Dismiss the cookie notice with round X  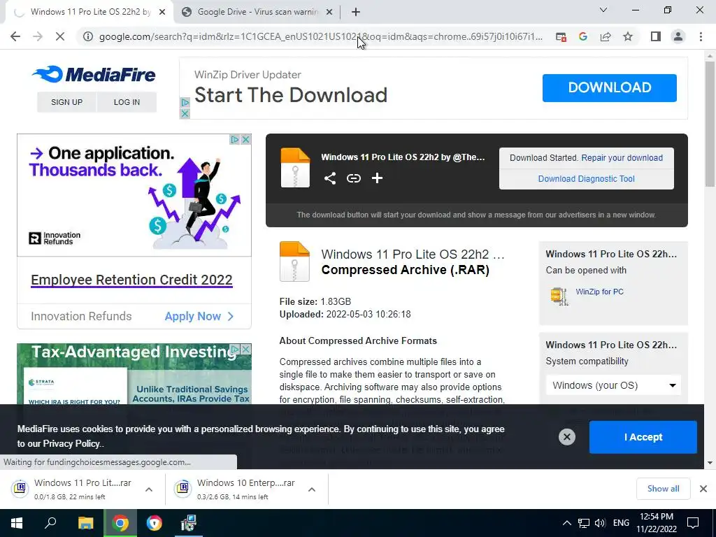pyautogui.click(x=566, y=437)
